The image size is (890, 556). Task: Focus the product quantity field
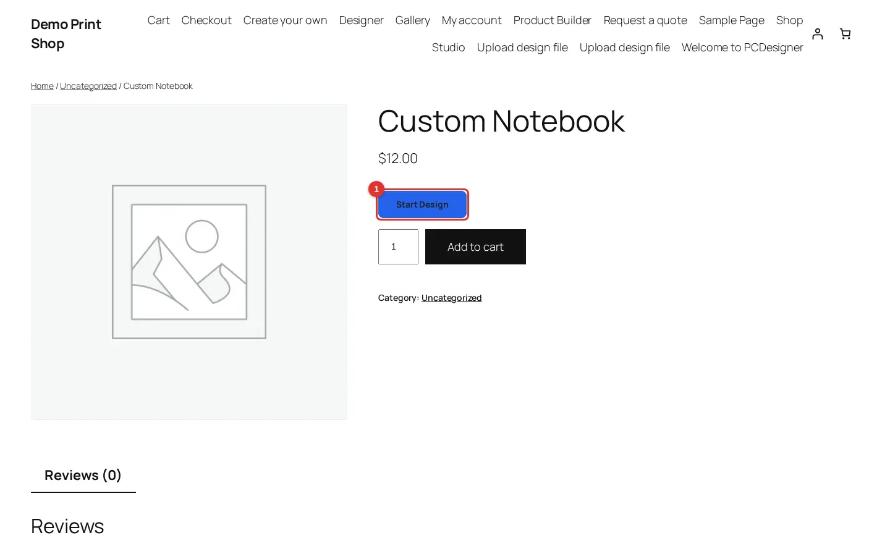coord(398,246)
